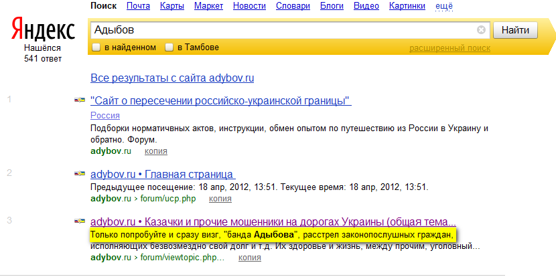The height and width of the screenshot is (277, 556).
Task: Click the favicon next to the first result
Action: (x=80, y=100)
